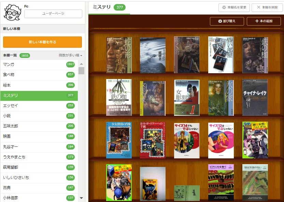
Task: Open the green anime cover with parrot title
Action: point(255,140)
